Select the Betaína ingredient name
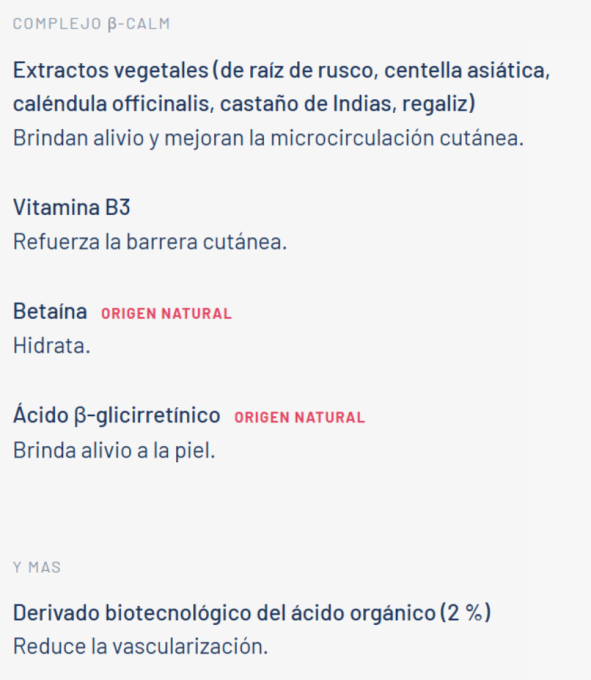 (x=50, y=311)
